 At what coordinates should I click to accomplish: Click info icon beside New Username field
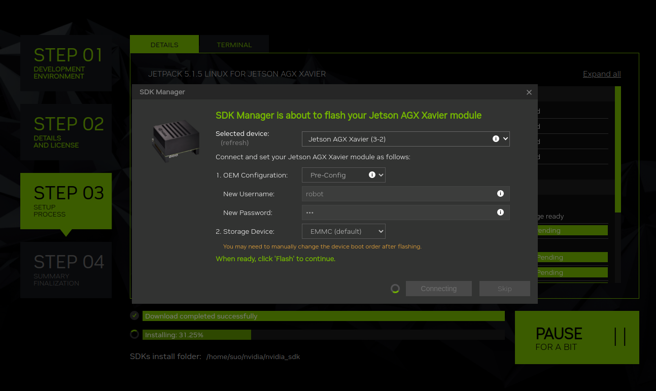[x=500, y=194]
